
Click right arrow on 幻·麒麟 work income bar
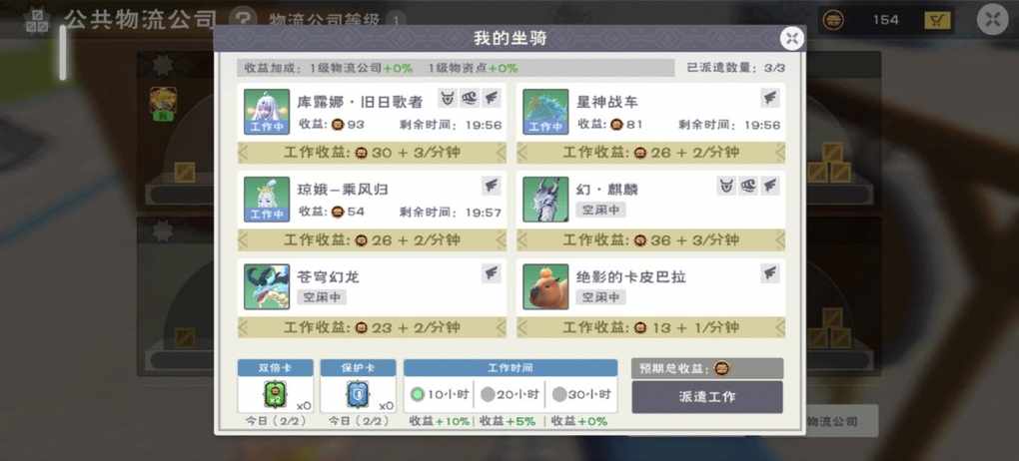pos(779,240)
